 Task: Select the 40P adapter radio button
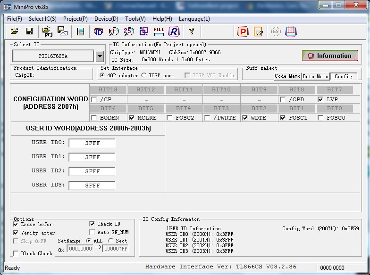tap(102, 75)
